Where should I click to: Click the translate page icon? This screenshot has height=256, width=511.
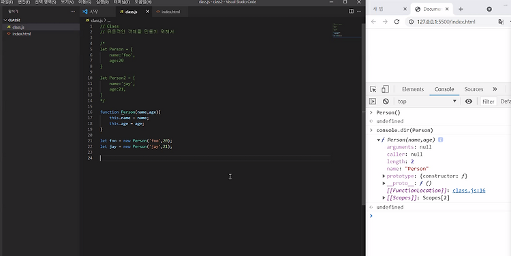pos(501,22)
